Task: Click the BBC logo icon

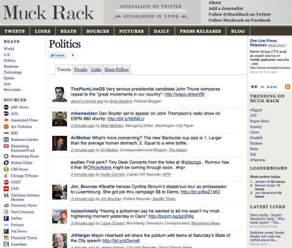Action: coord(6,133)
